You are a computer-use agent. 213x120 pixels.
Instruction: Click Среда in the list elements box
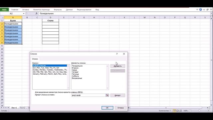[x=74, y=70]
